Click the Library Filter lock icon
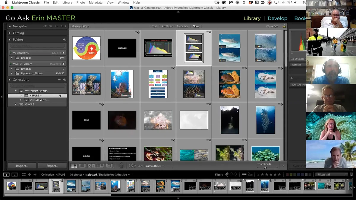The height and width of the screenshot is (200, 356). 284,26
